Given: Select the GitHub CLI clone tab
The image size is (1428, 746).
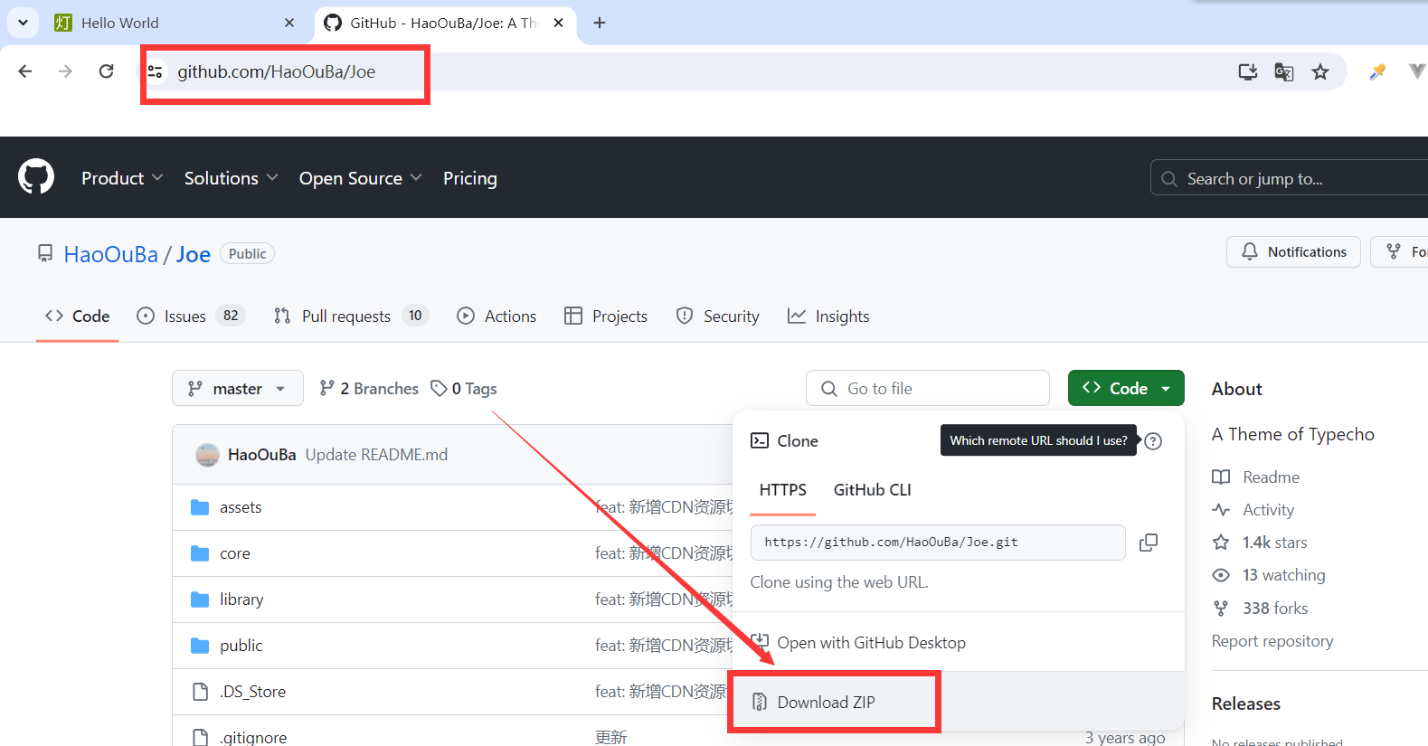Looking at the screenshot, I should coord(873,490).
